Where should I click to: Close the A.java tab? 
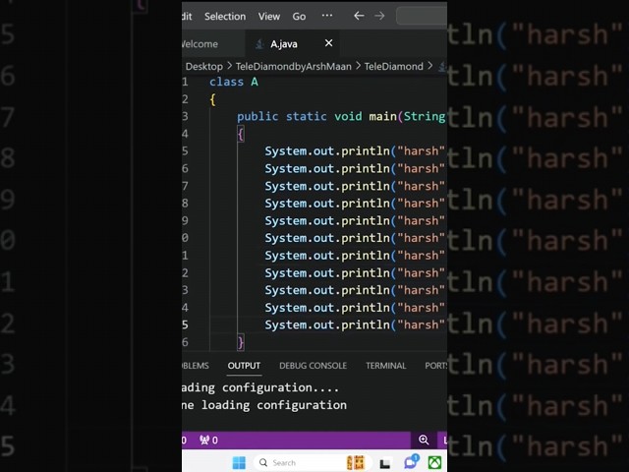(328, 43)
